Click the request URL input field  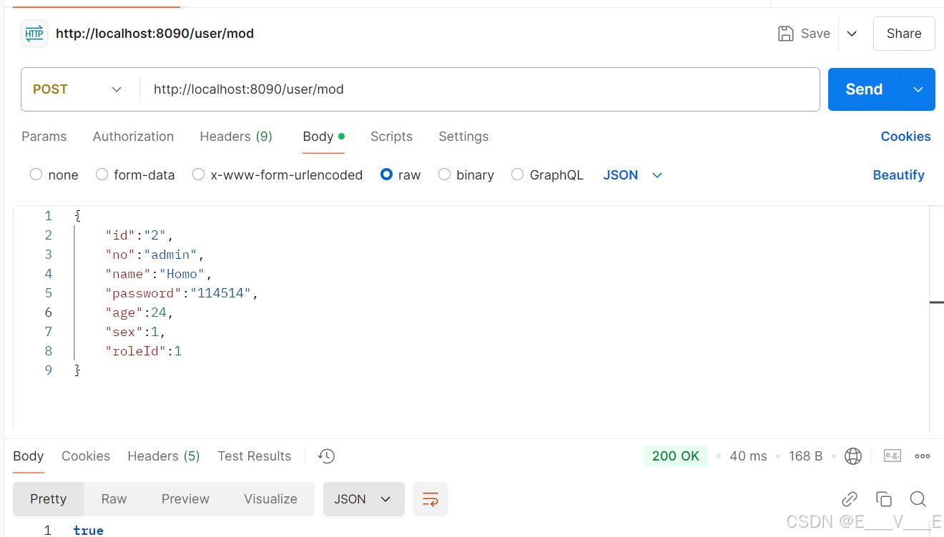coord(479,89)
